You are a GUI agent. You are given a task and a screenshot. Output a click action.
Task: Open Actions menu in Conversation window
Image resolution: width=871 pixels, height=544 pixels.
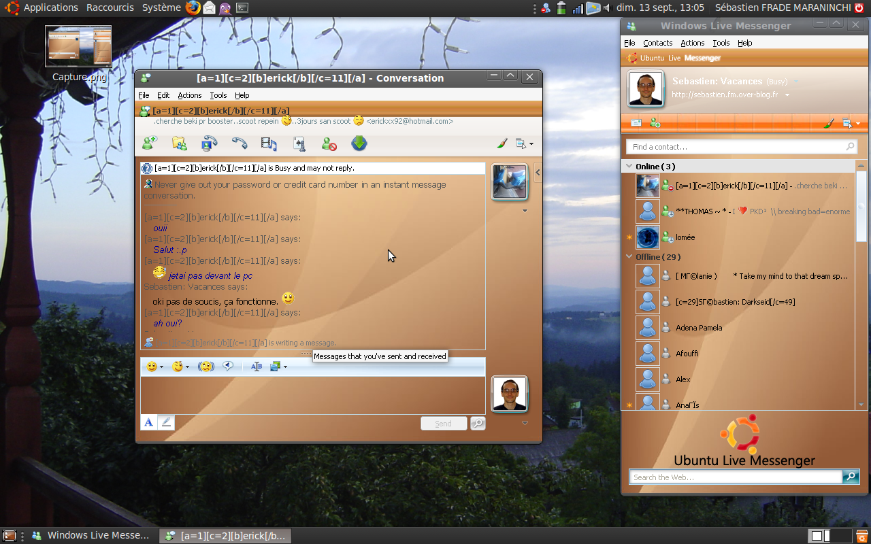pos(190,95)
